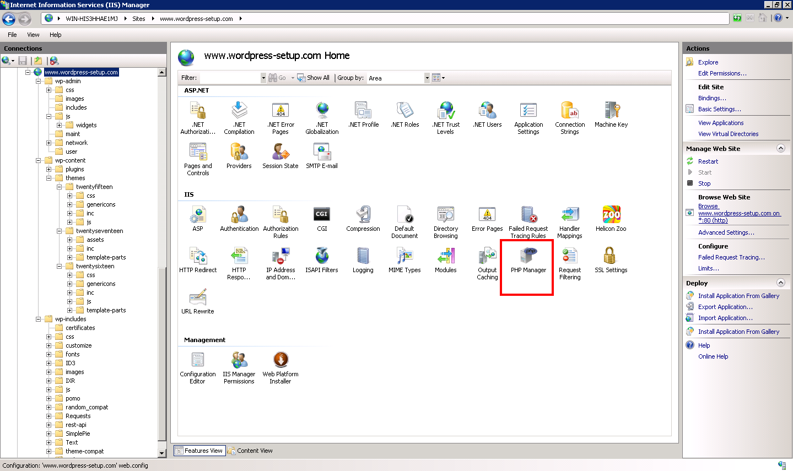The height and width of the screenshot is (471, 793).
Task: Expand the plugins folder node
Action: [x=48, y=169]
